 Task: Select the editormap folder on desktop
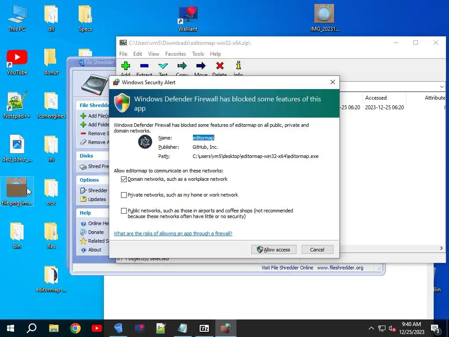(x=51, y=279)
